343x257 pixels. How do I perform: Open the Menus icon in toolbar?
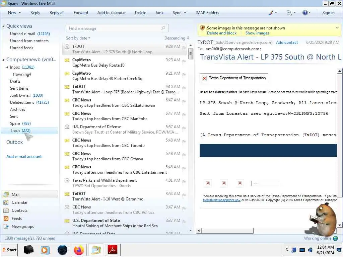[x=289, y=13]
